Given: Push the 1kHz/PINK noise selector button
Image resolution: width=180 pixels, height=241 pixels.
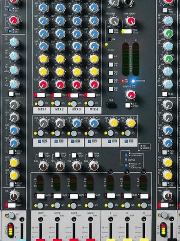Looking at the screenshot, I should (x=111, y=31).
